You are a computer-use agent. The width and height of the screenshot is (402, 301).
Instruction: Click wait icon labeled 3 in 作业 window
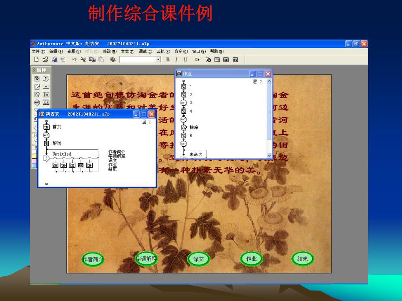(183, 103)
